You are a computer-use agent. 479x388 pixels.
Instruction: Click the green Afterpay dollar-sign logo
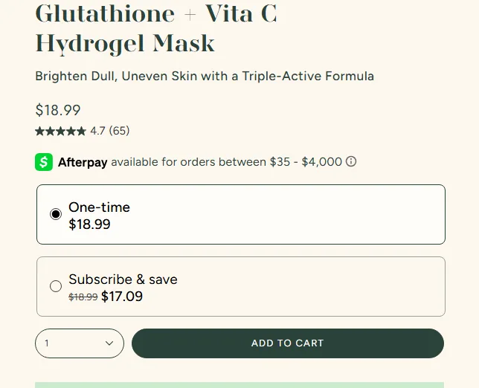click(x=44, y=162)
